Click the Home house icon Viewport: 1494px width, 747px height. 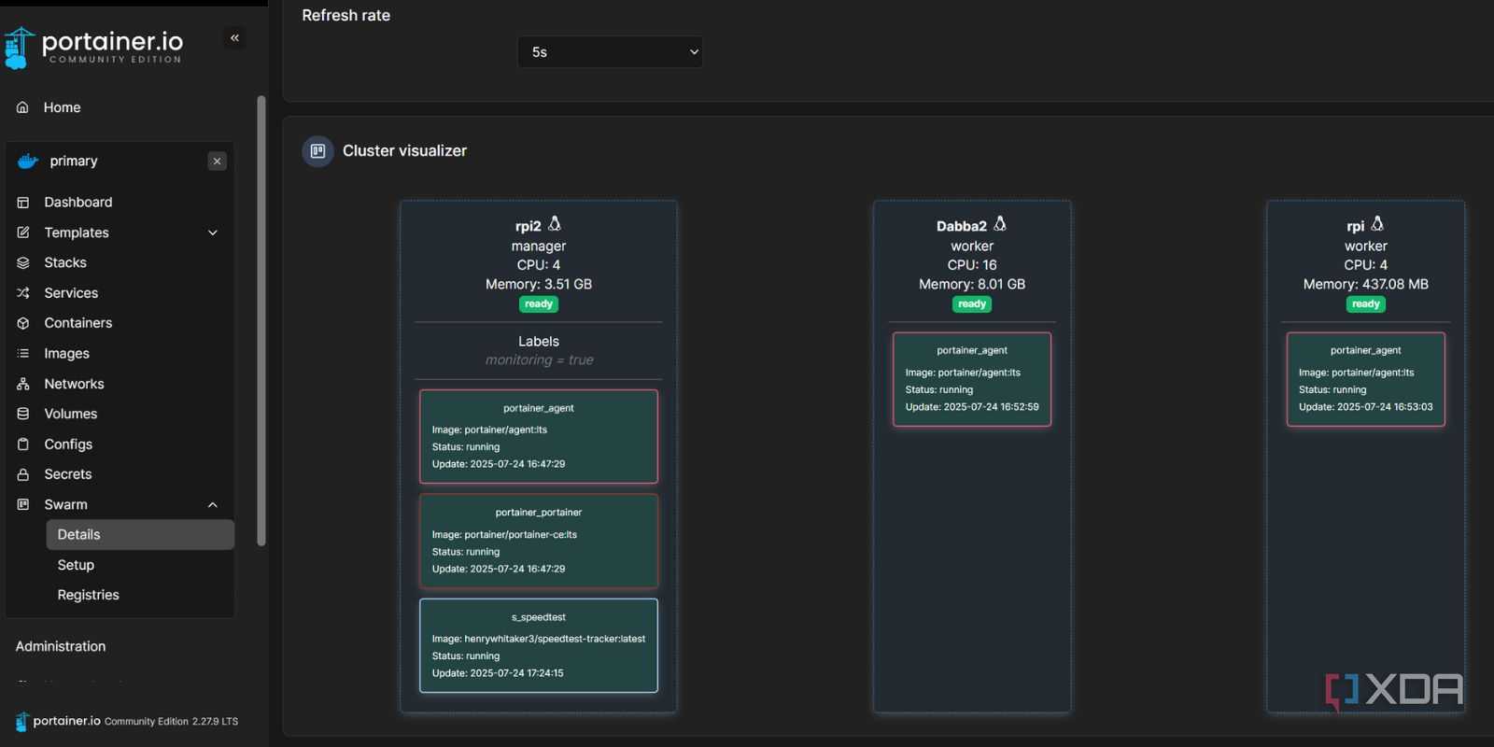tap(22, 107)
